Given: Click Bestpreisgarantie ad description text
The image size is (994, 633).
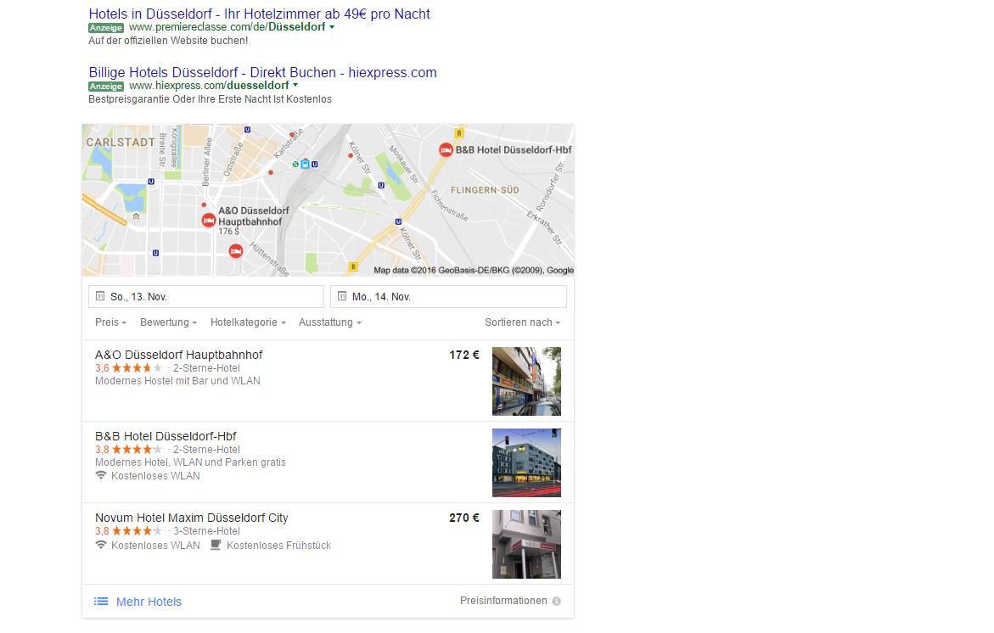Looking at the screenshot, I should click(210, 99).
